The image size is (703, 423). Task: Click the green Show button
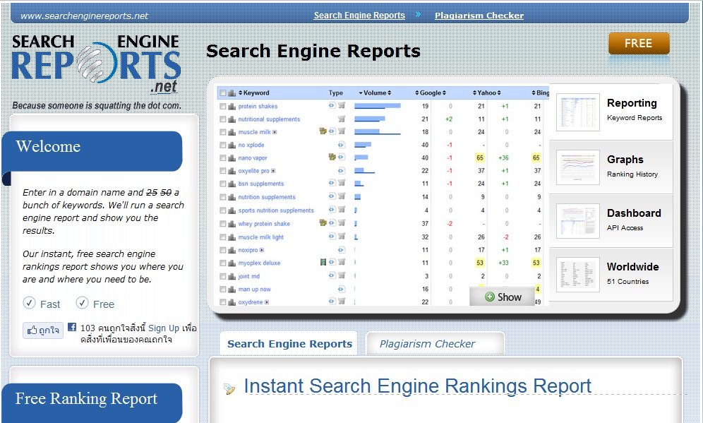[503, 297]
